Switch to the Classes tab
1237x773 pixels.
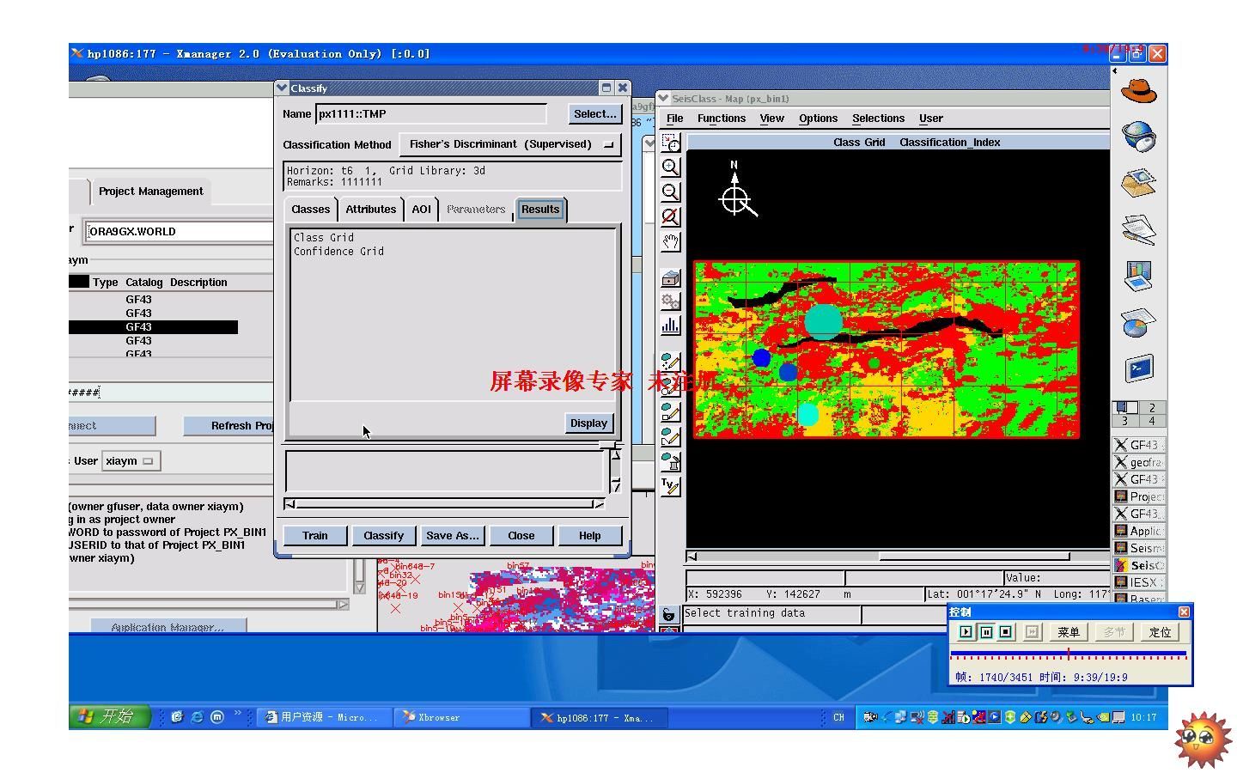[x=311, y=210]
